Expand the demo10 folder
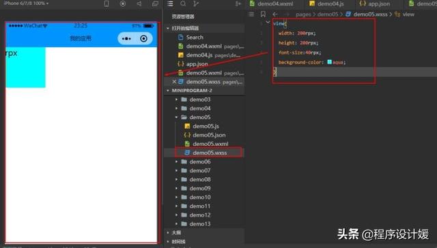This screenshot has height=248, width=437. (176, 198)
